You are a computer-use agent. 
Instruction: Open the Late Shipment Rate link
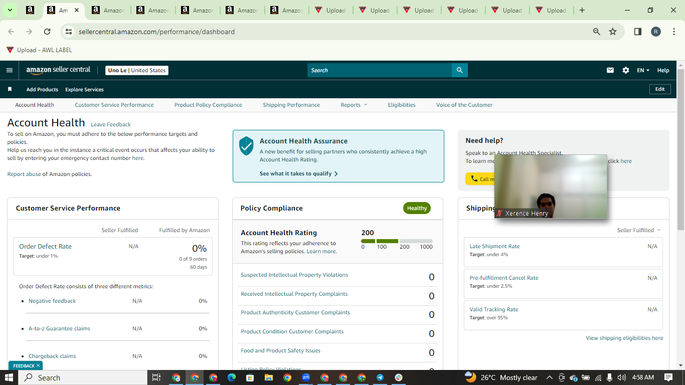tap(494, 246)
